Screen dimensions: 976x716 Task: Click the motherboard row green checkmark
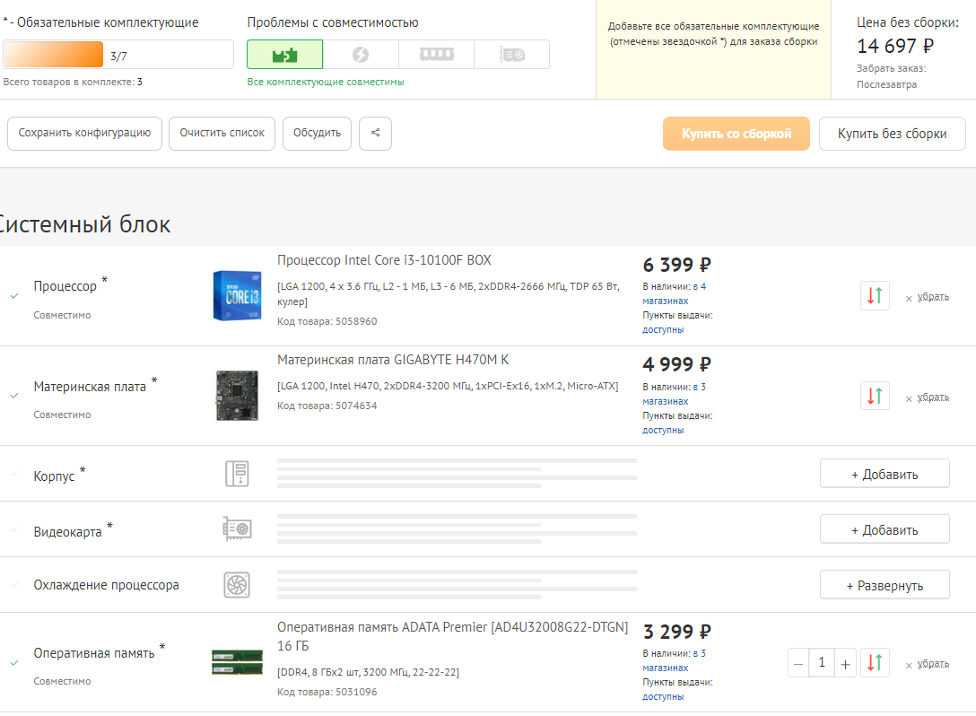click(13, 396)
